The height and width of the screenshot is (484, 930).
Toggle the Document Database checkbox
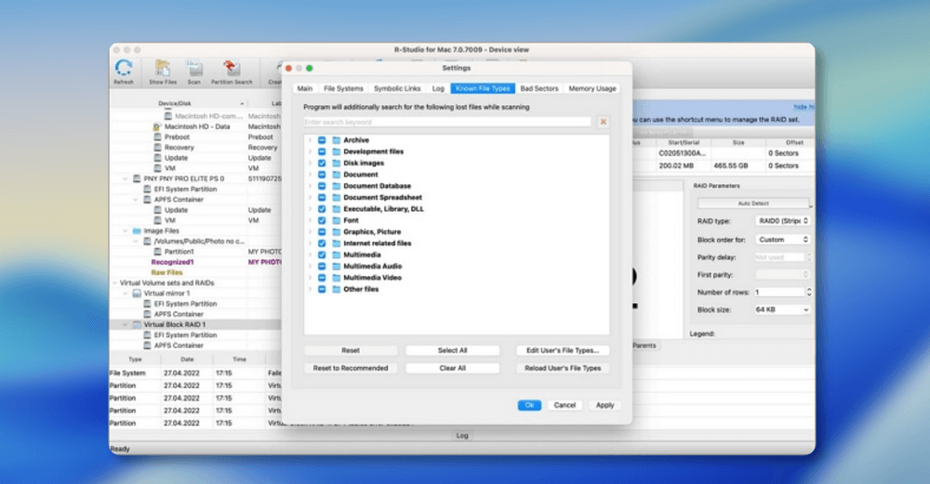coord(322,186)
